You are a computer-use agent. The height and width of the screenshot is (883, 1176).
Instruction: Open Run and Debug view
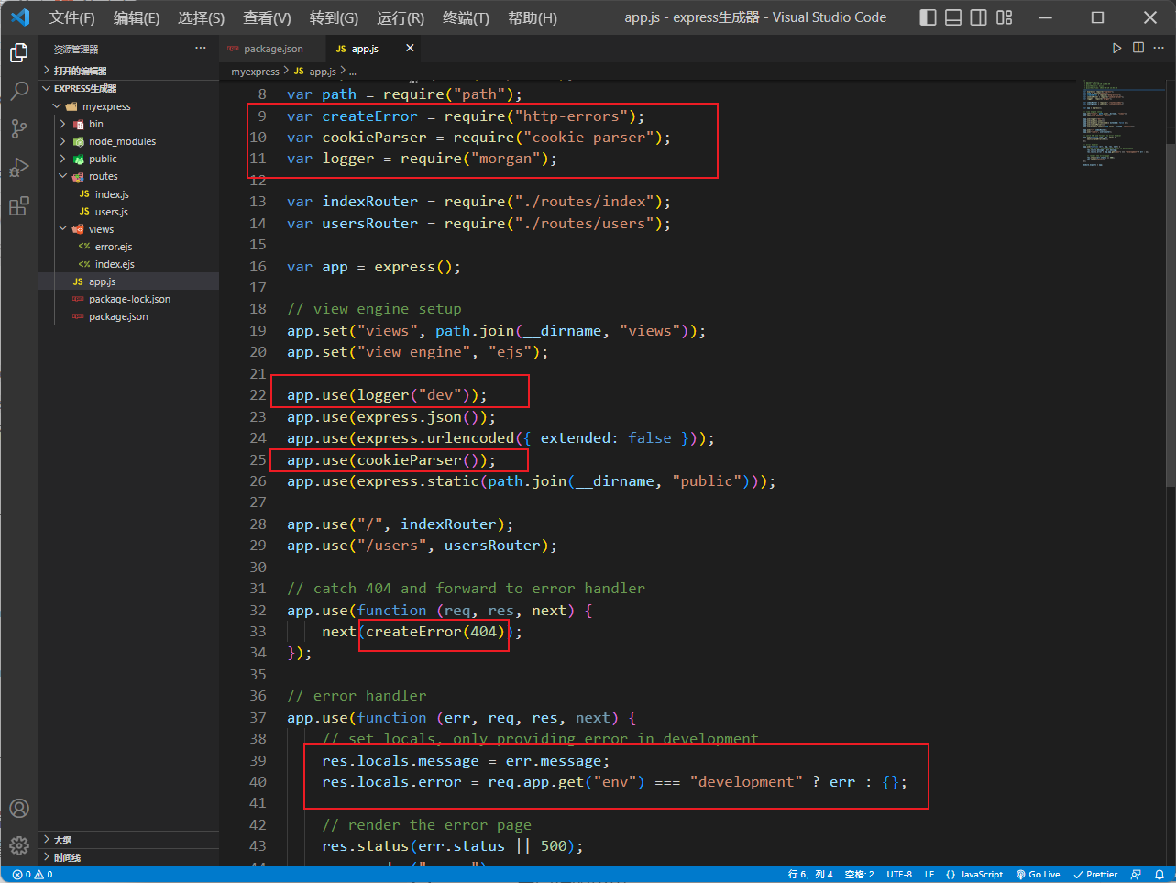pyautogui.click(x=18, y=168)
